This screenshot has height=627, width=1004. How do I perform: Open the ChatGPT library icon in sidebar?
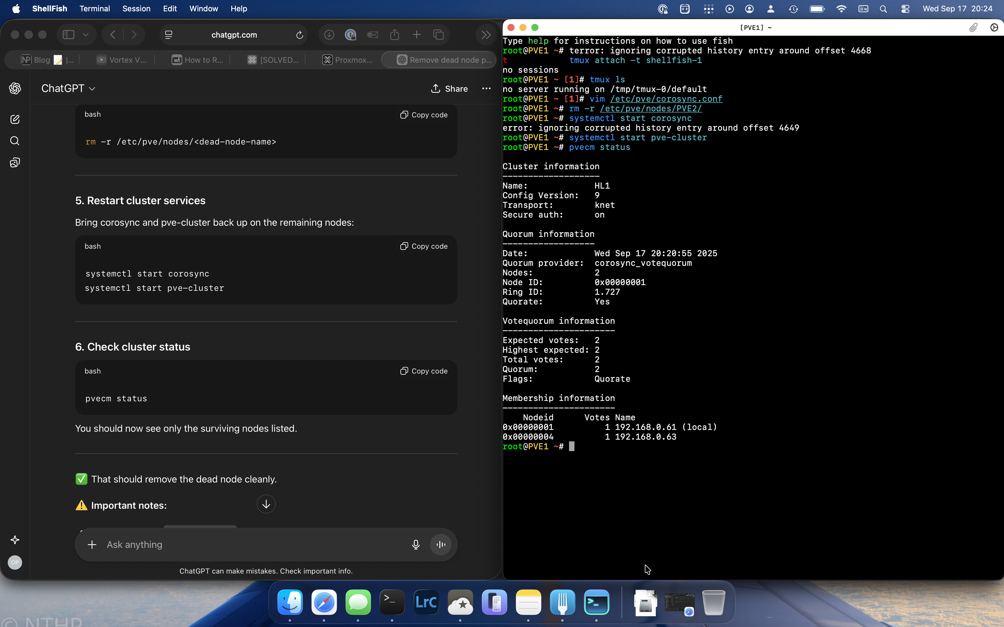15,162
